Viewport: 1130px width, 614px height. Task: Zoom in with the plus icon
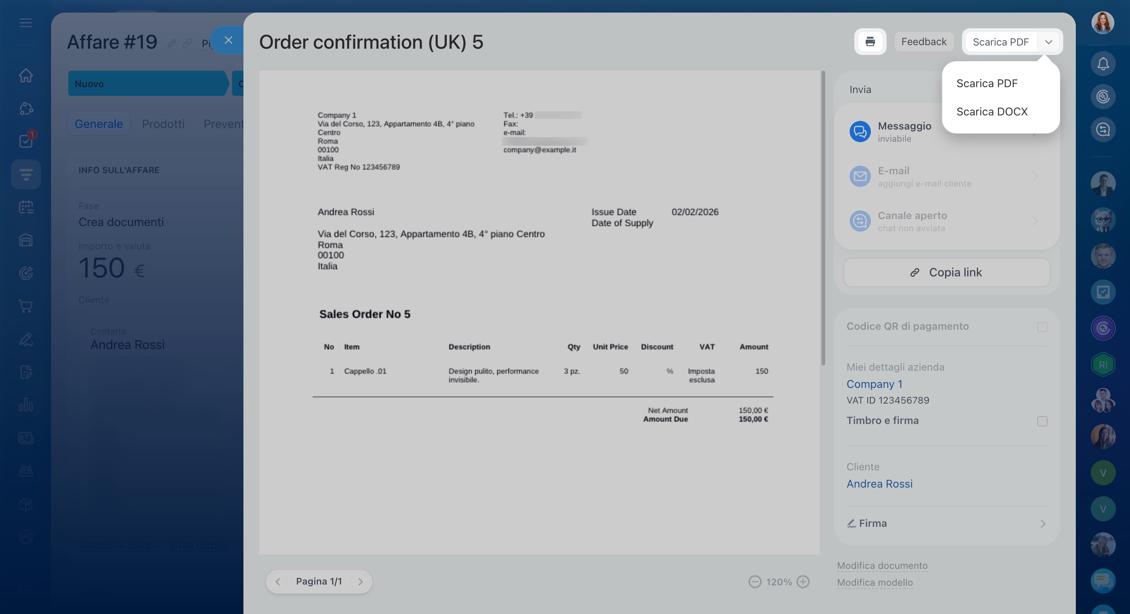pyautogui.click(x=803, y=581)
